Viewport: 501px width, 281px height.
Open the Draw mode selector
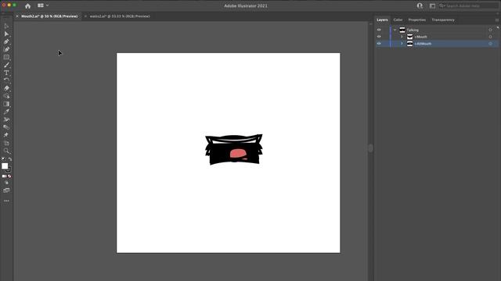[6, 183]
